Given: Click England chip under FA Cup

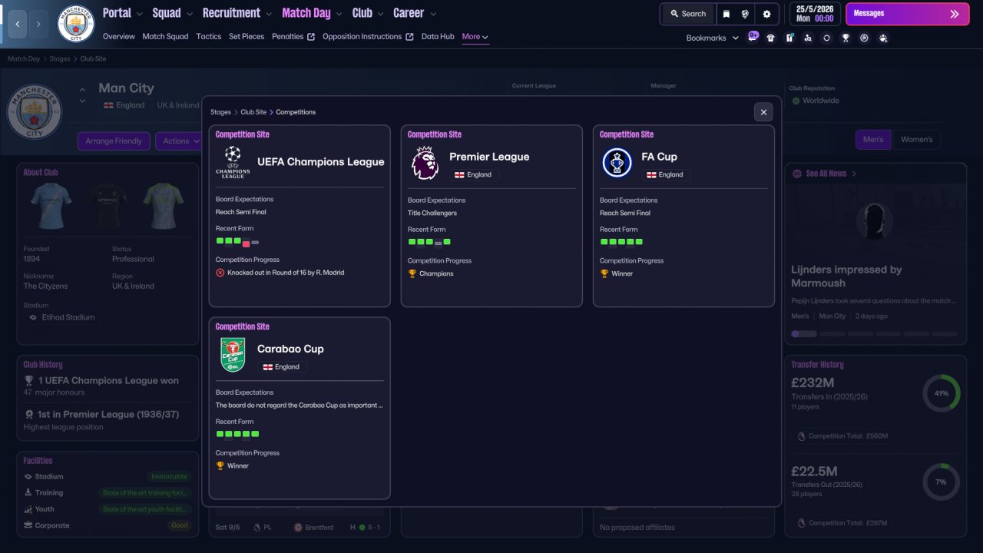Looking at the screenshot, I should point(667,175).
